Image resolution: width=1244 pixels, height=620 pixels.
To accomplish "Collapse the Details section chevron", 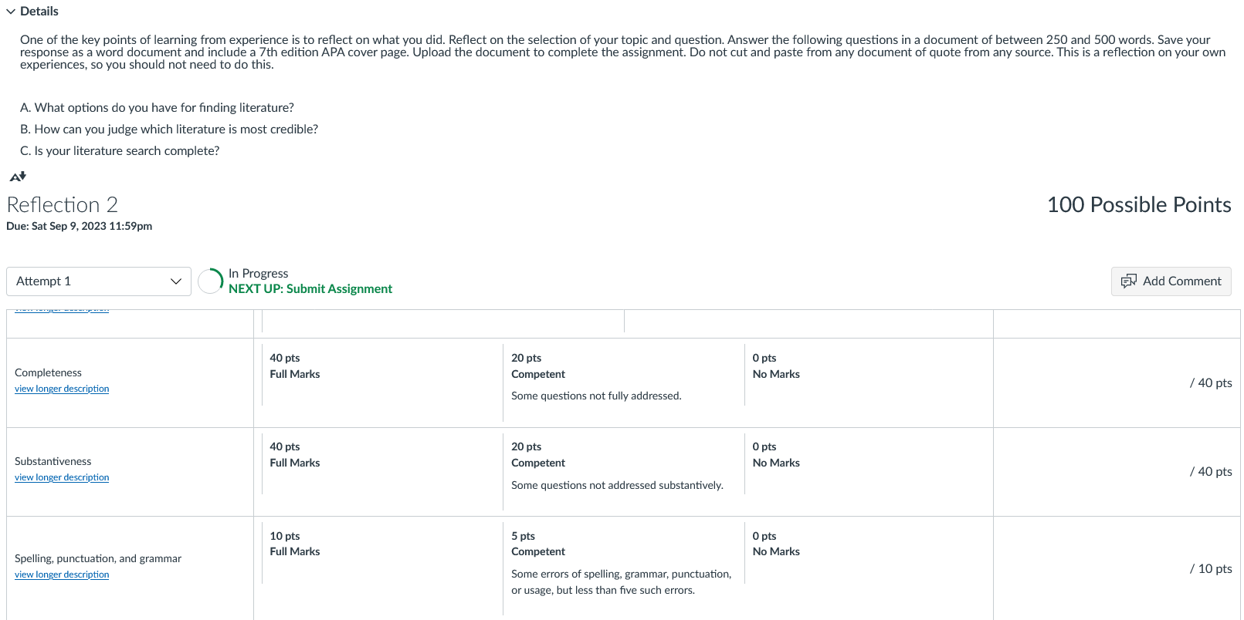I will click(11, 12).
